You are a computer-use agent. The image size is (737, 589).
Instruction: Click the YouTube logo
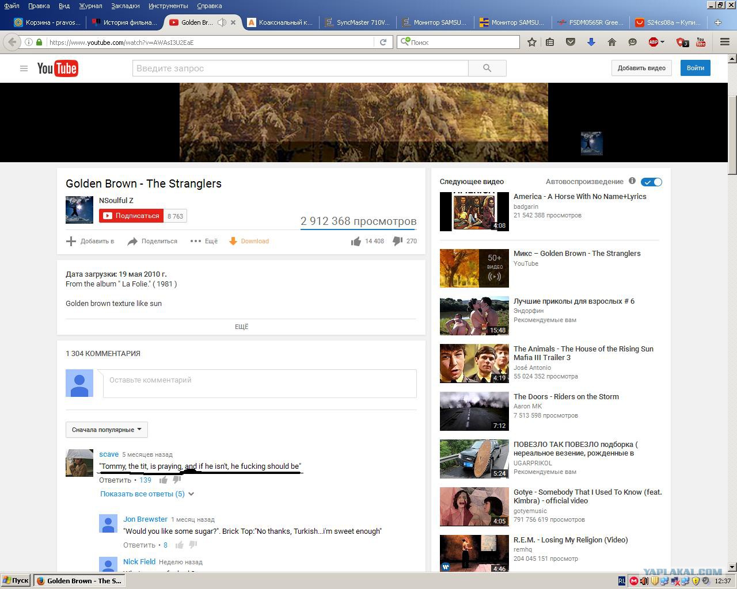pos(58,68)
